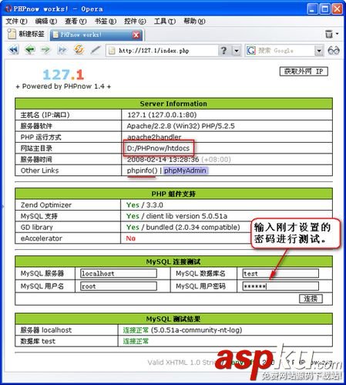
Task: Close the PHPnow works! tab
Action: click(136, 35)
